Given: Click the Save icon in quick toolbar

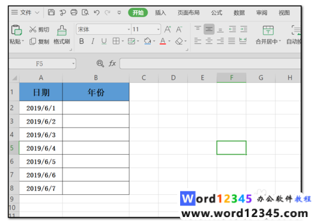Looking at the screenshot, I should 51,13.
